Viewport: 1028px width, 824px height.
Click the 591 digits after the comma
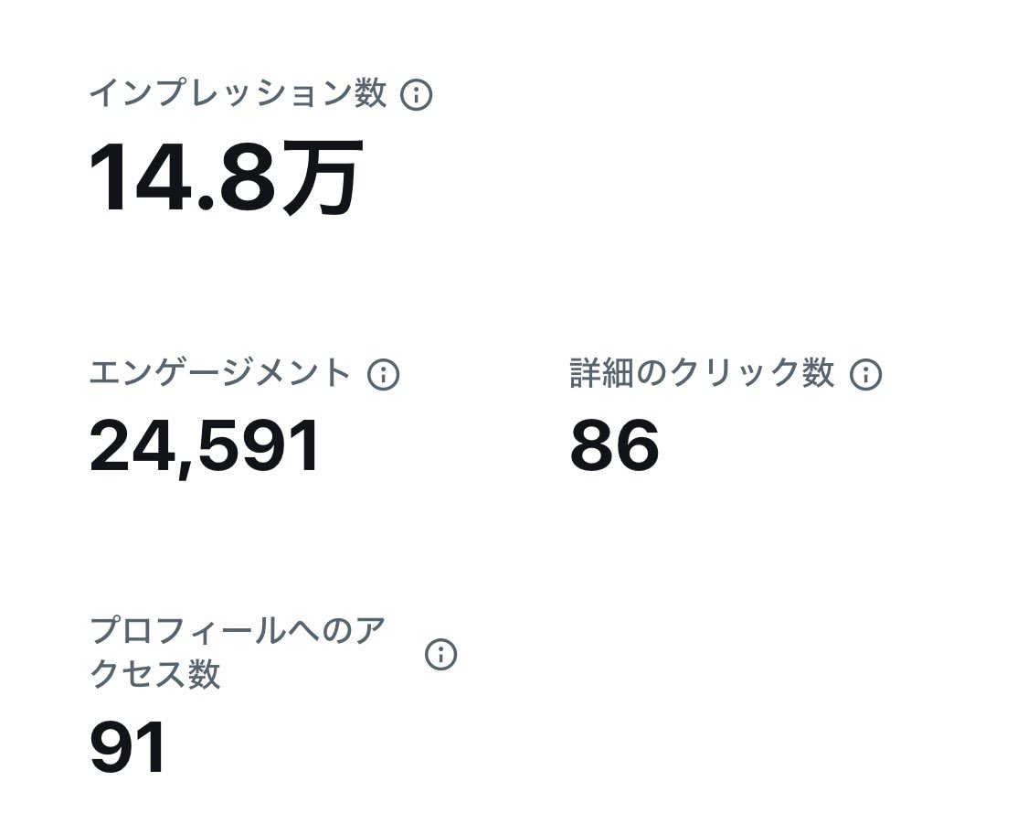260,444
